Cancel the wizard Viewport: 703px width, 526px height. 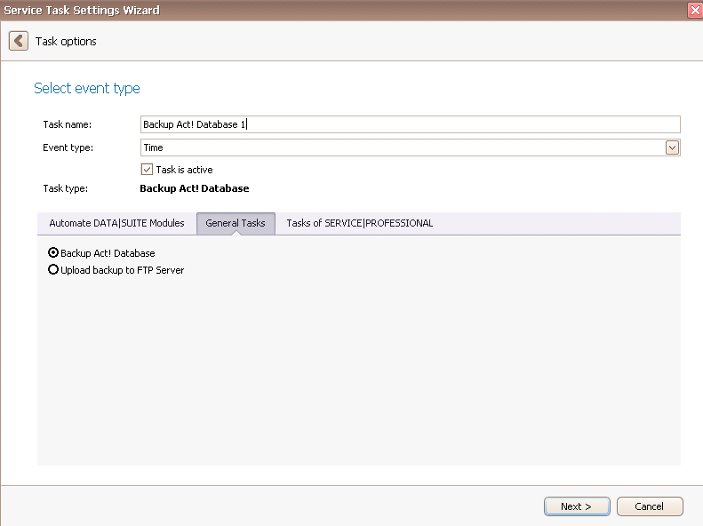(x=650, y=506)
